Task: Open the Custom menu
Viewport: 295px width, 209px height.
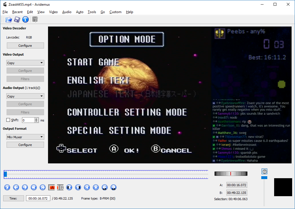Action: click(115, 12)
